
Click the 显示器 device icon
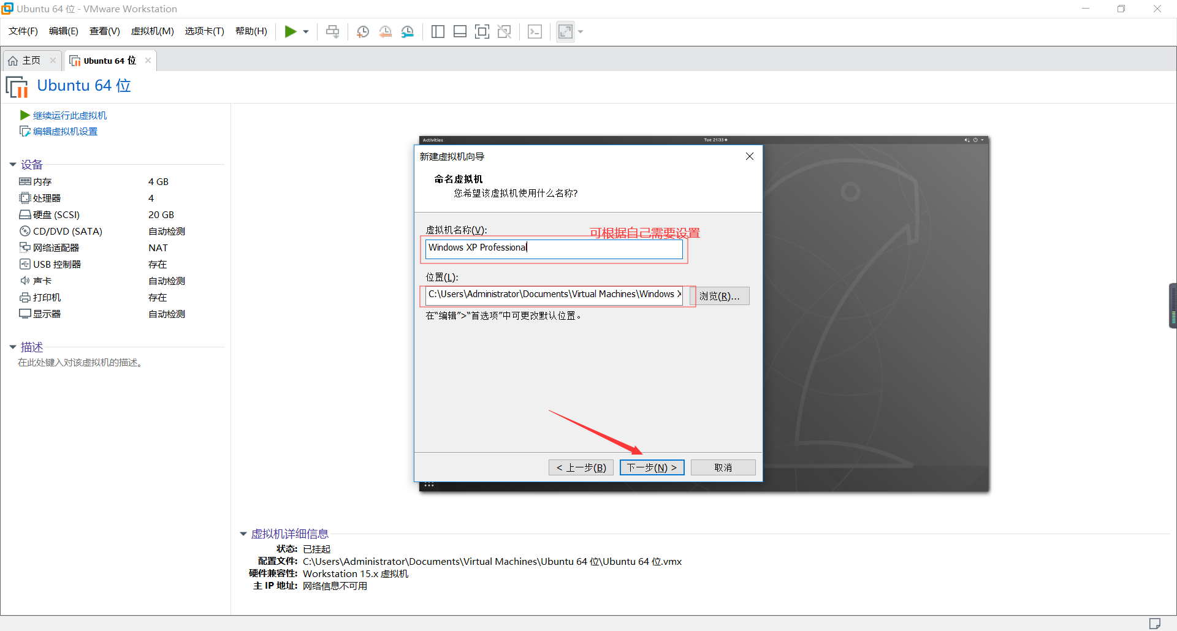tap(25, 314)
